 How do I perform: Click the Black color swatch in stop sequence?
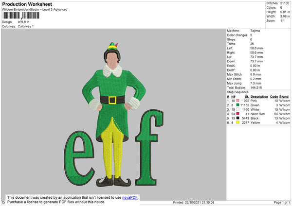click(238, 118)
